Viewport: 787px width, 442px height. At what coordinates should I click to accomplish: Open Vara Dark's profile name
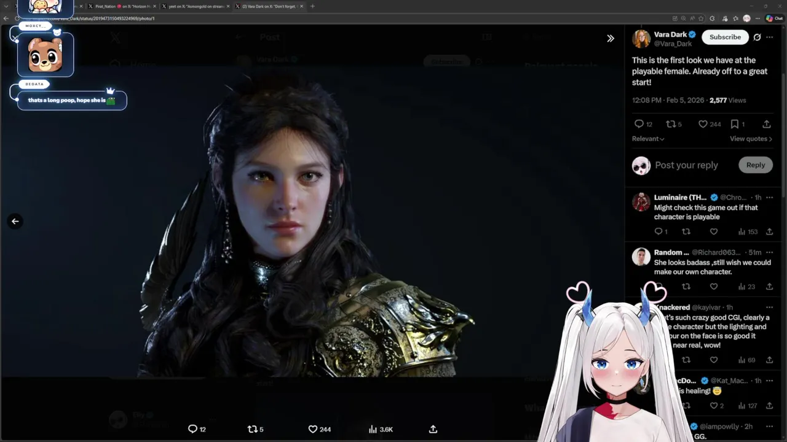tap(670, 34)
